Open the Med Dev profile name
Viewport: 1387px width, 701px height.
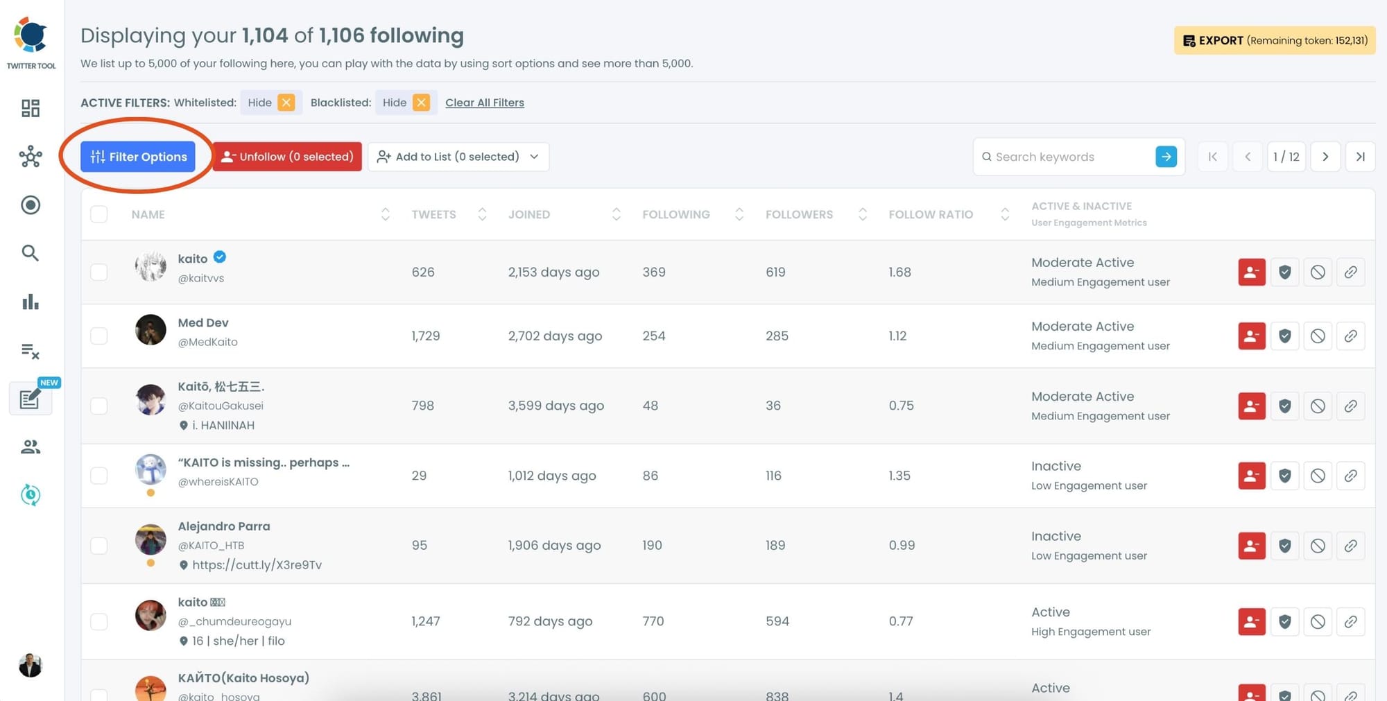pos(203,323)
